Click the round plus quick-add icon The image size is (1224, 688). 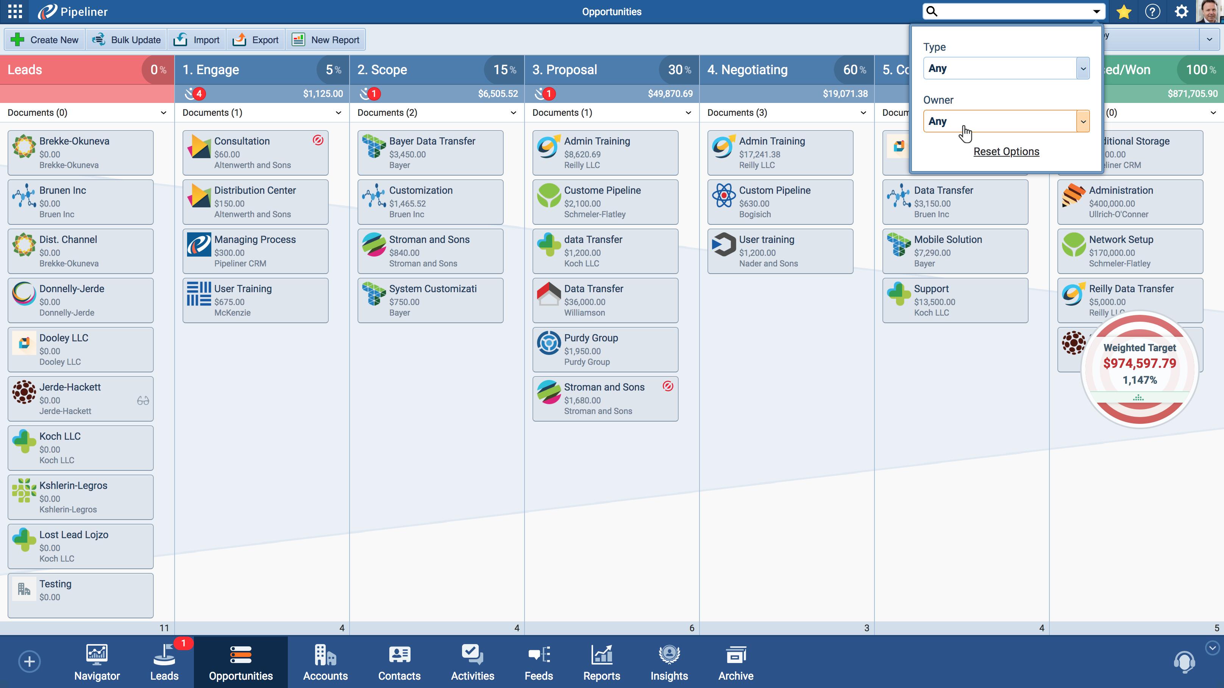coord(30,662)
